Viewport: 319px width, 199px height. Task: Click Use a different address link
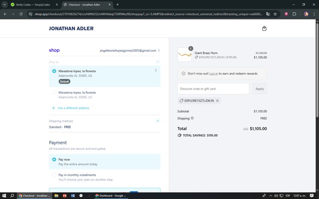(73, 108)
